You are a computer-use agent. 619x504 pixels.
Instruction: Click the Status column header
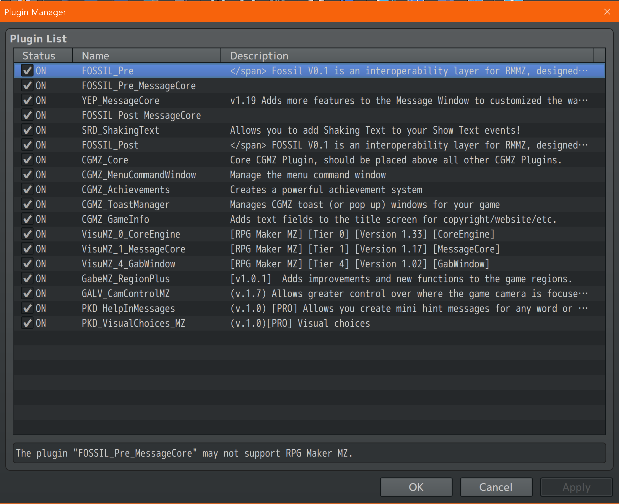pyautogui.click(x=43, y=56)
